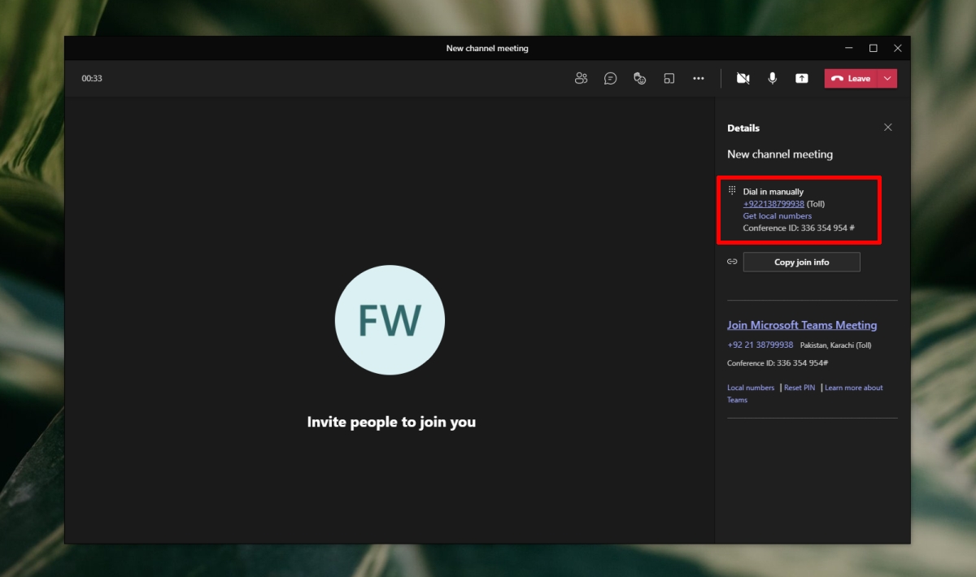Leave the meeting
The width and height of the screenshot is (976, 577).
(851, 78)
